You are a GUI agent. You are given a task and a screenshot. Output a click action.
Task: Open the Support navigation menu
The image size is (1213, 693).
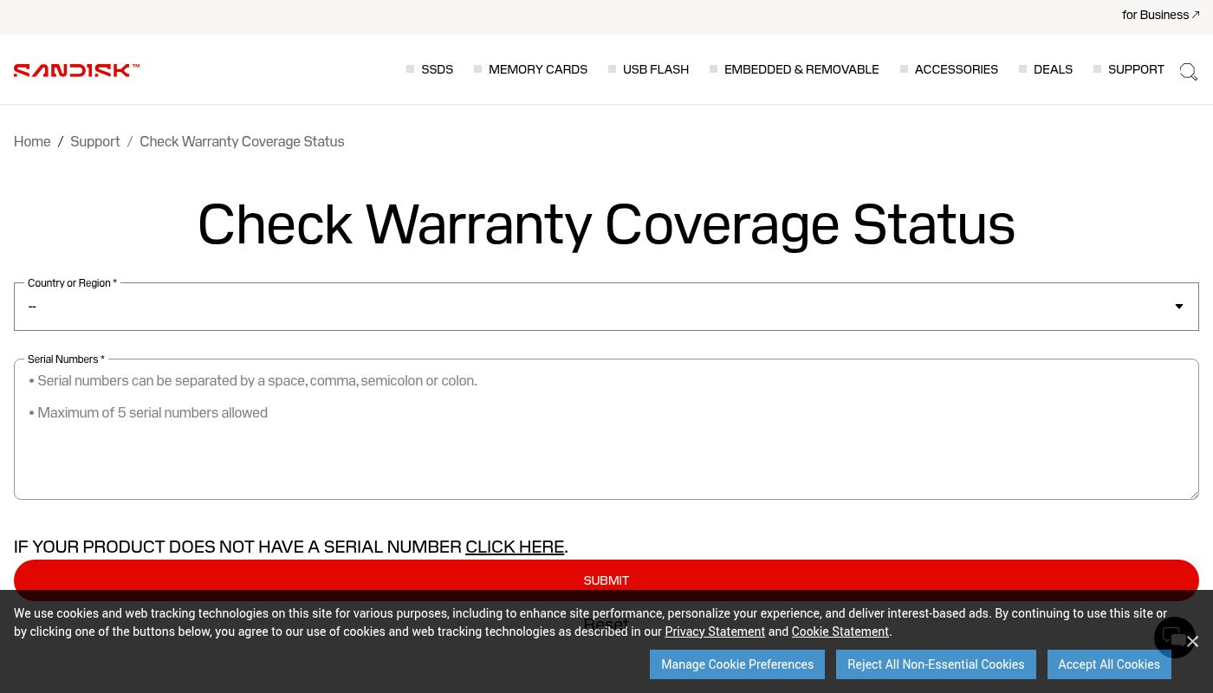click(1135, 69)
